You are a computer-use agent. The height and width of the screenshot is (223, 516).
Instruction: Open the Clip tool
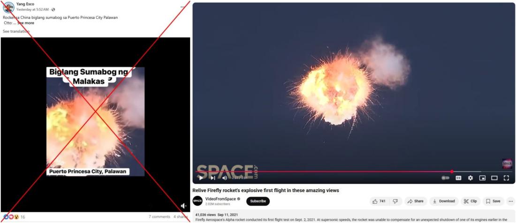(470, 201)
